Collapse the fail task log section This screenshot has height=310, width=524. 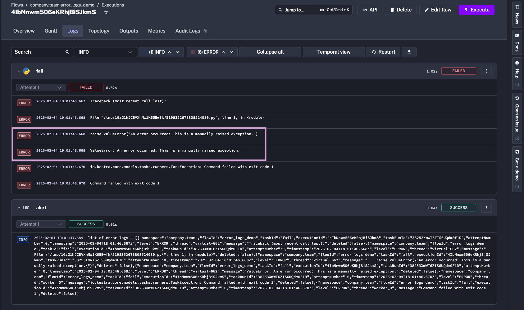tap(19, 71)
